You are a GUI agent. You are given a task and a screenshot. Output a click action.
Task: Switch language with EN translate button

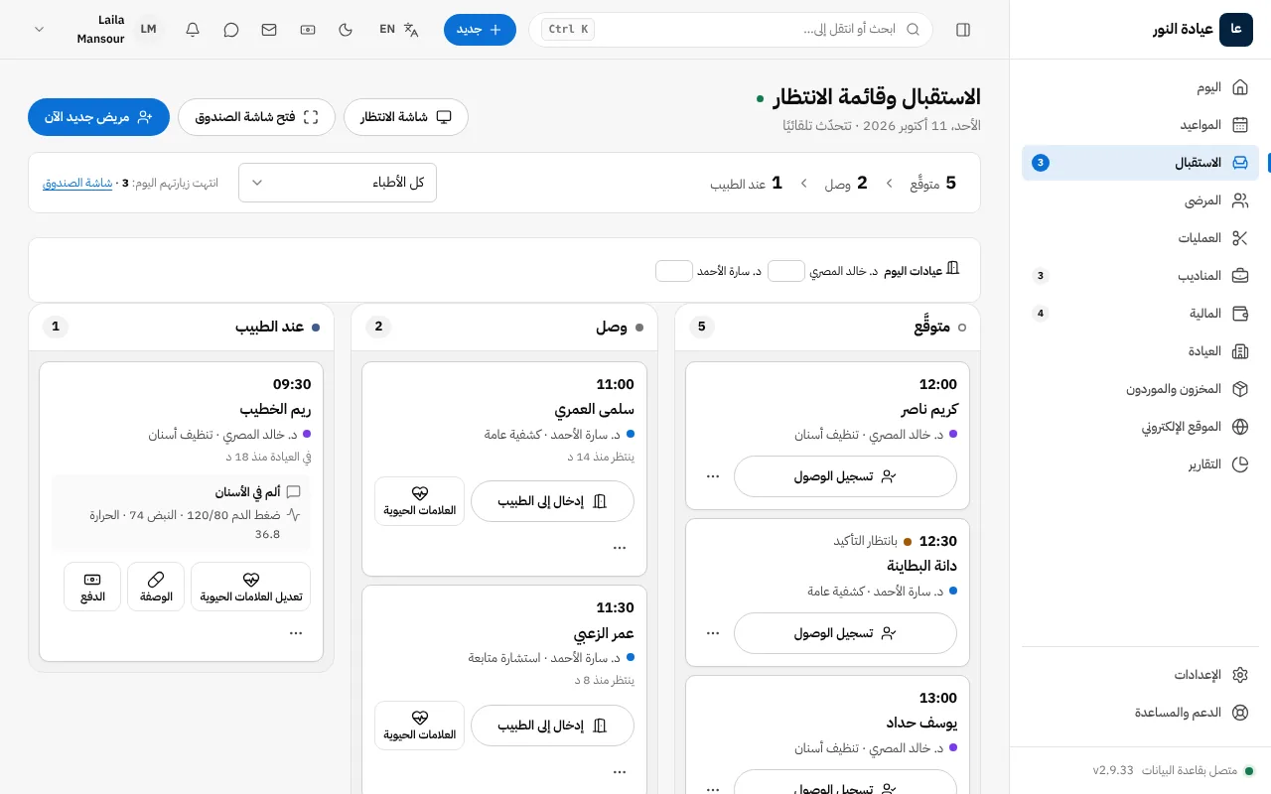[399, 30]
